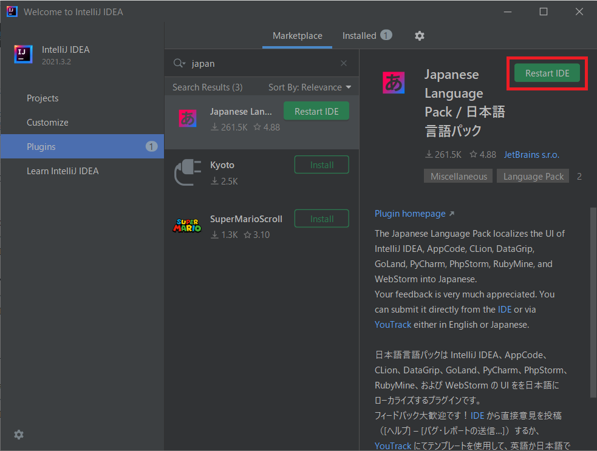Click the Installed tab count badge
This screenshot has width=597, height=451.
(x=386, y=35)
